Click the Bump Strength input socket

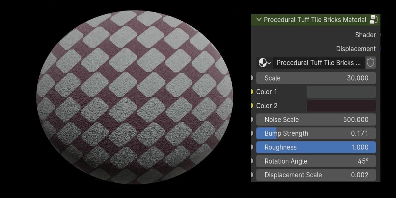coord(252,133)
